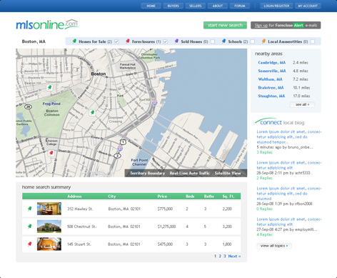Go to results page 3

pyautogui.click(x=225, y=256)
